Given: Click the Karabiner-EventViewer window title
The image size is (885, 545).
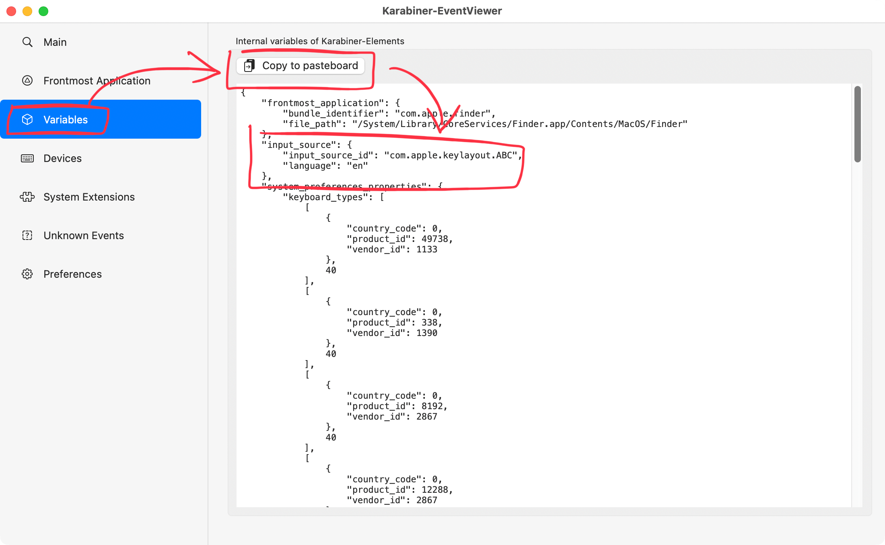Looking at the screenshot, I should click(442, 11).
